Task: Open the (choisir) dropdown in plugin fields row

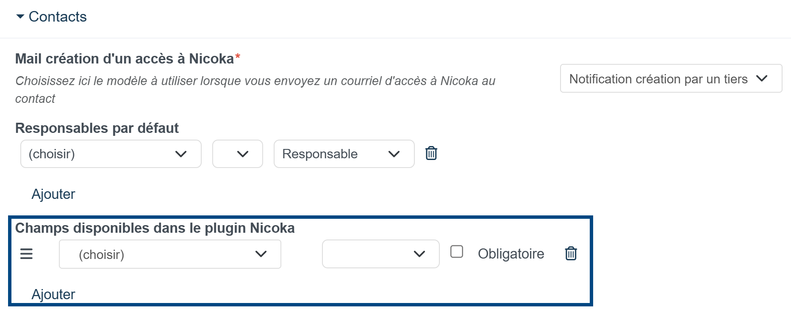Action: 170,254
